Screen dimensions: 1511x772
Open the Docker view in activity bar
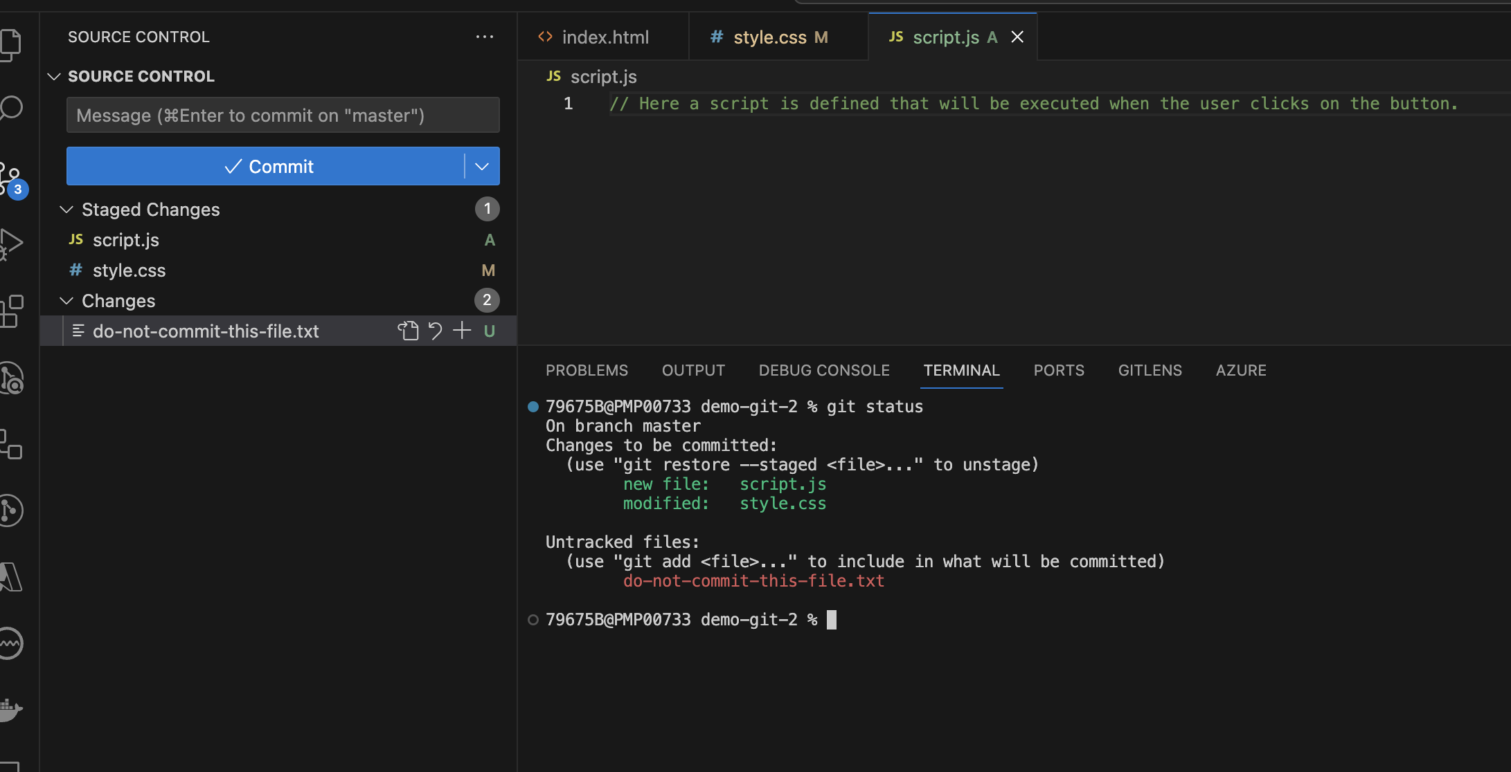click(x=10, y=709)
